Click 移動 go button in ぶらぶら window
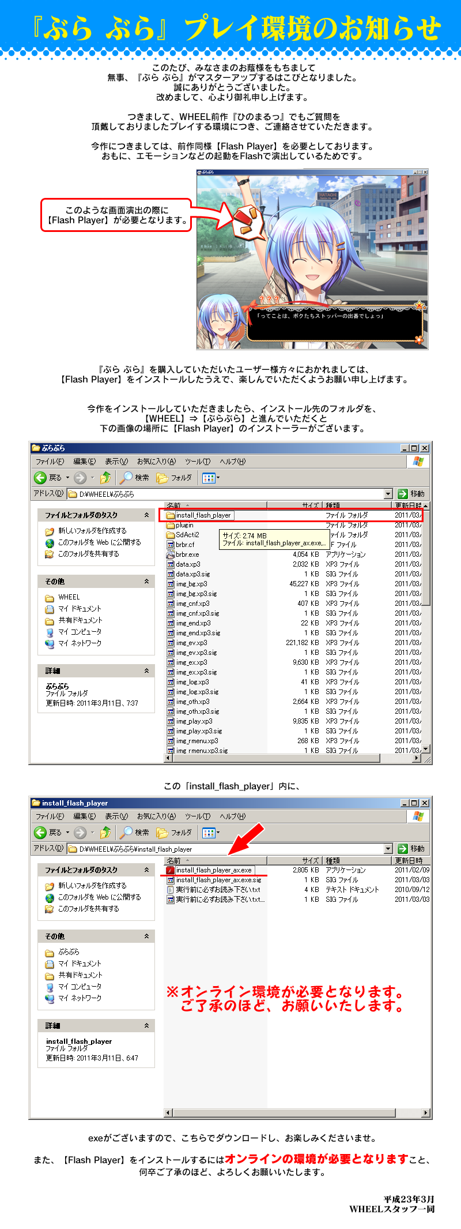The image size is (461, 1229). pos(411,493)
